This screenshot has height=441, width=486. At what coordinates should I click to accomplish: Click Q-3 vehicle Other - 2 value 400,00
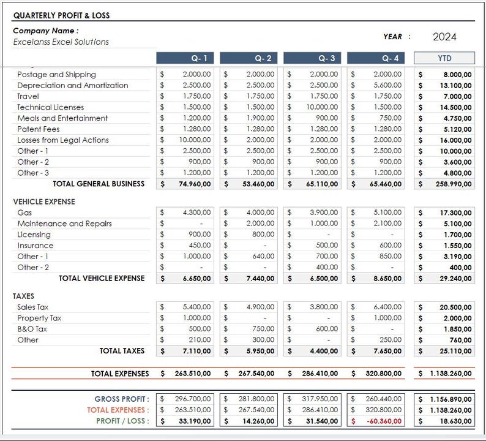pyautogui.click(x=327, y=267)
